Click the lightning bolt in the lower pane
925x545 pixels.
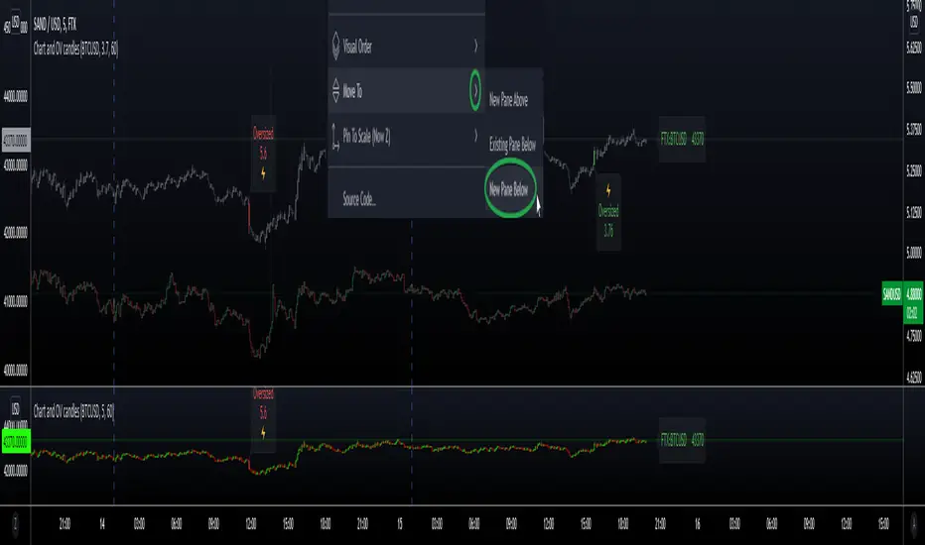(263, 433)
